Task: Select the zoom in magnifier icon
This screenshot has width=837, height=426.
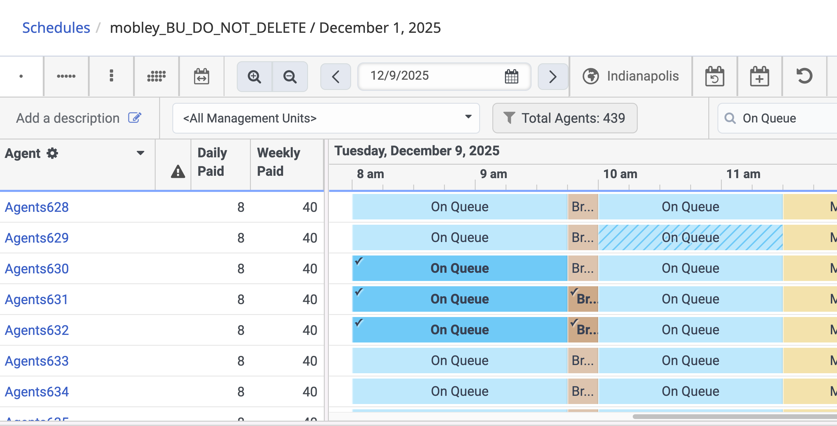Action: 255,77
